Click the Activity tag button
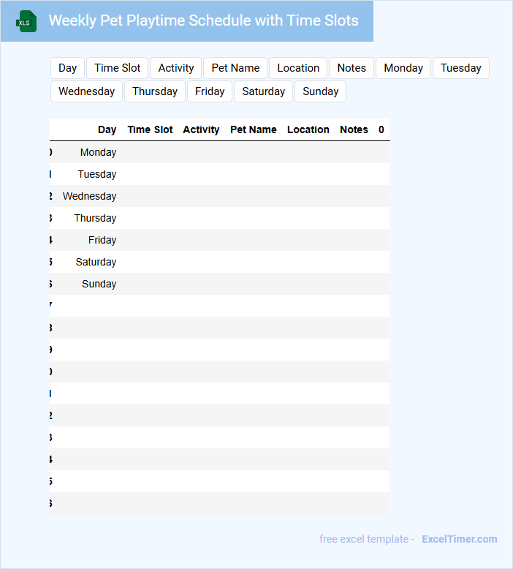 pyautogui.click(x=176, y=68)
